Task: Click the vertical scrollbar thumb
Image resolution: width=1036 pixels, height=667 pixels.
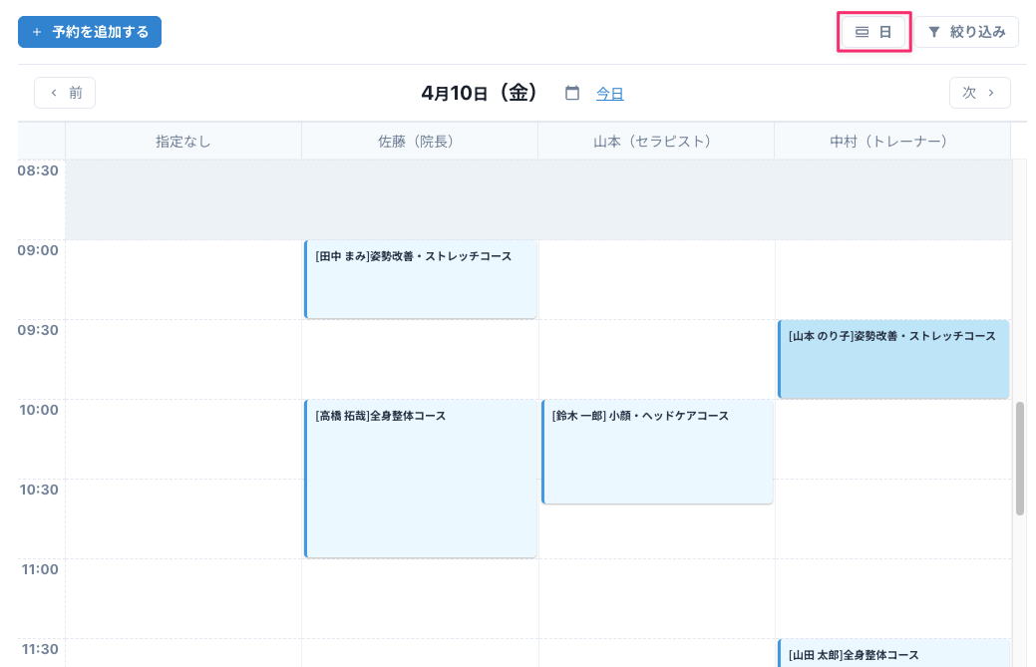Action: (x=1020, y=459)
